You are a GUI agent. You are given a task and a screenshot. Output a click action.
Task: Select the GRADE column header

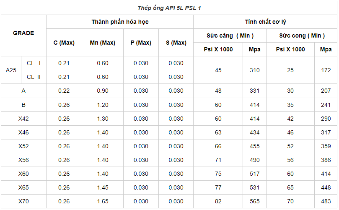[x=23, y=33]
